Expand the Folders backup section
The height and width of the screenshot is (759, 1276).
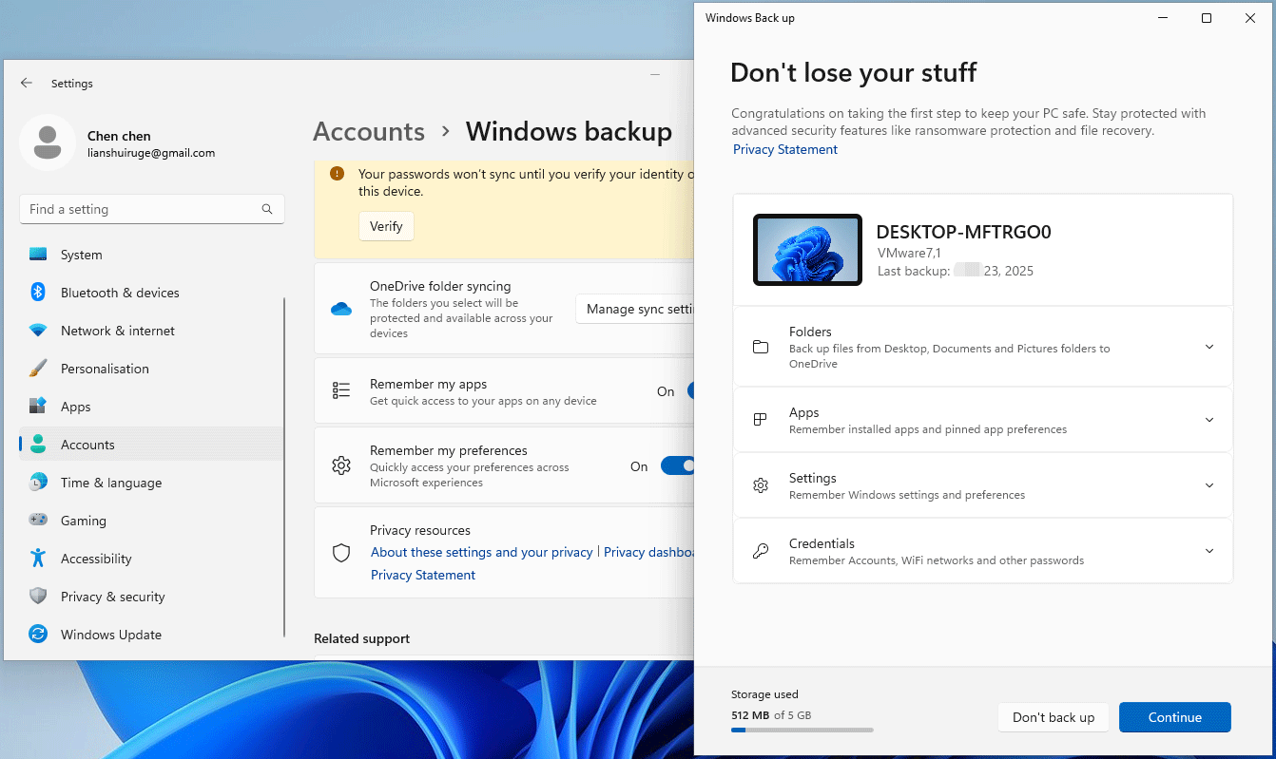1208,347
